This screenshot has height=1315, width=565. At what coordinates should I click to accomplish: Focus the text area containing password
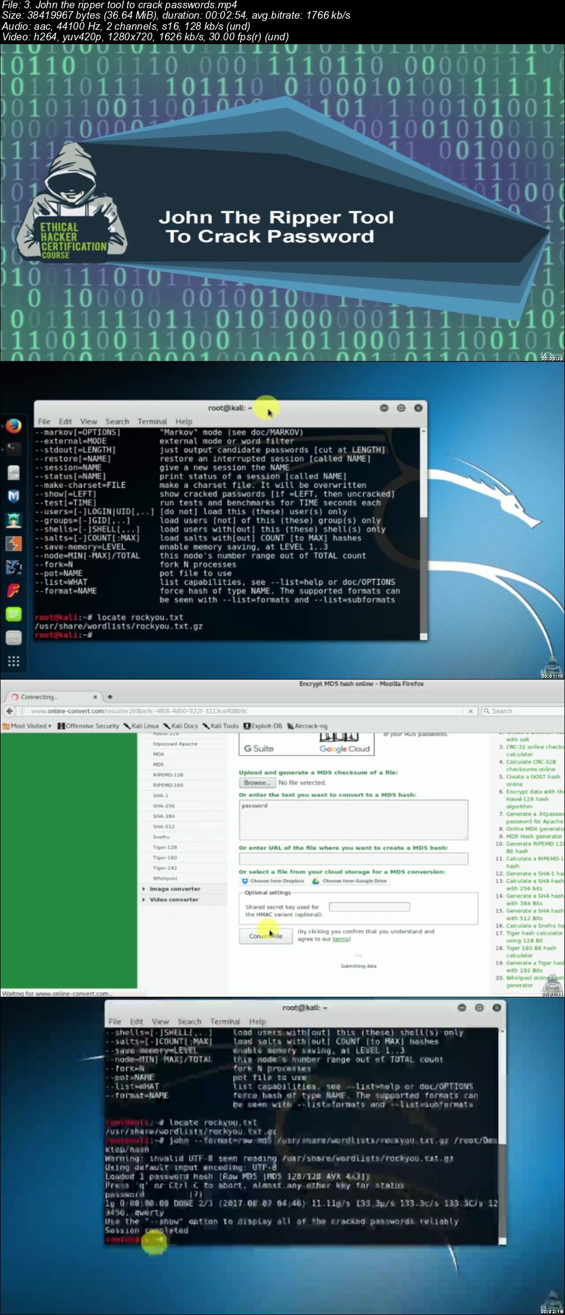coord(353,819)
